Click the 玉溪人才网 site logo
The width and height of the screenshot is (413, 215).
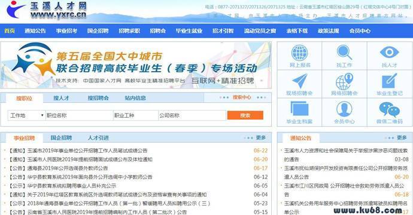coord(46,10)
